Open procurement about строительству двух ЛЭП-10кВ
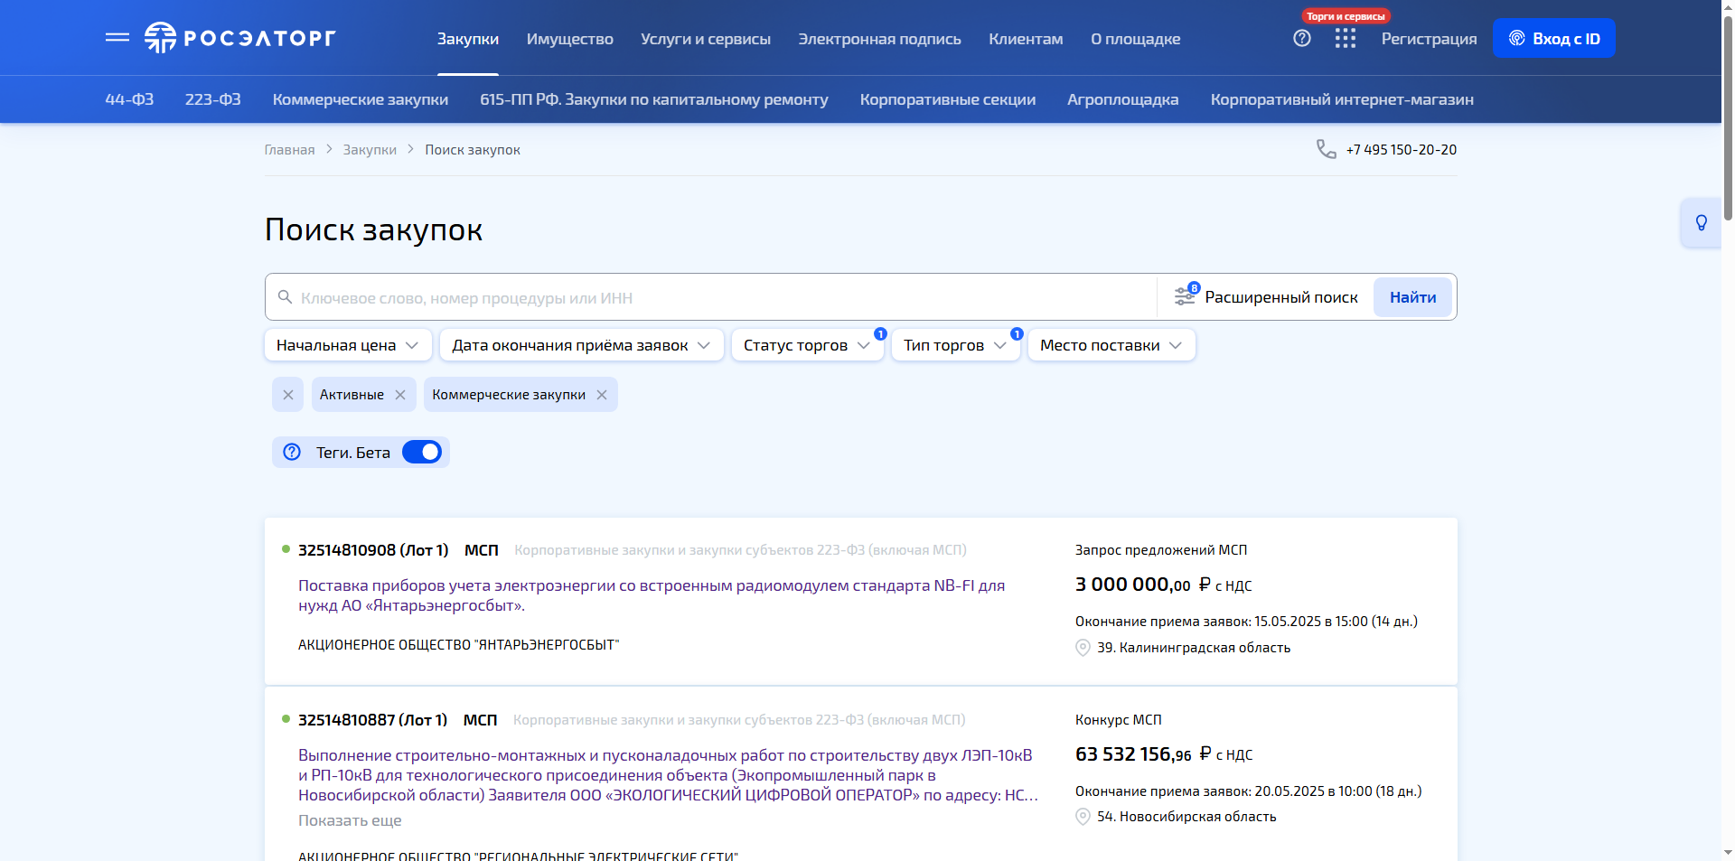The width and height of the screenshot is (1735, 861). (x=668, y=775)
